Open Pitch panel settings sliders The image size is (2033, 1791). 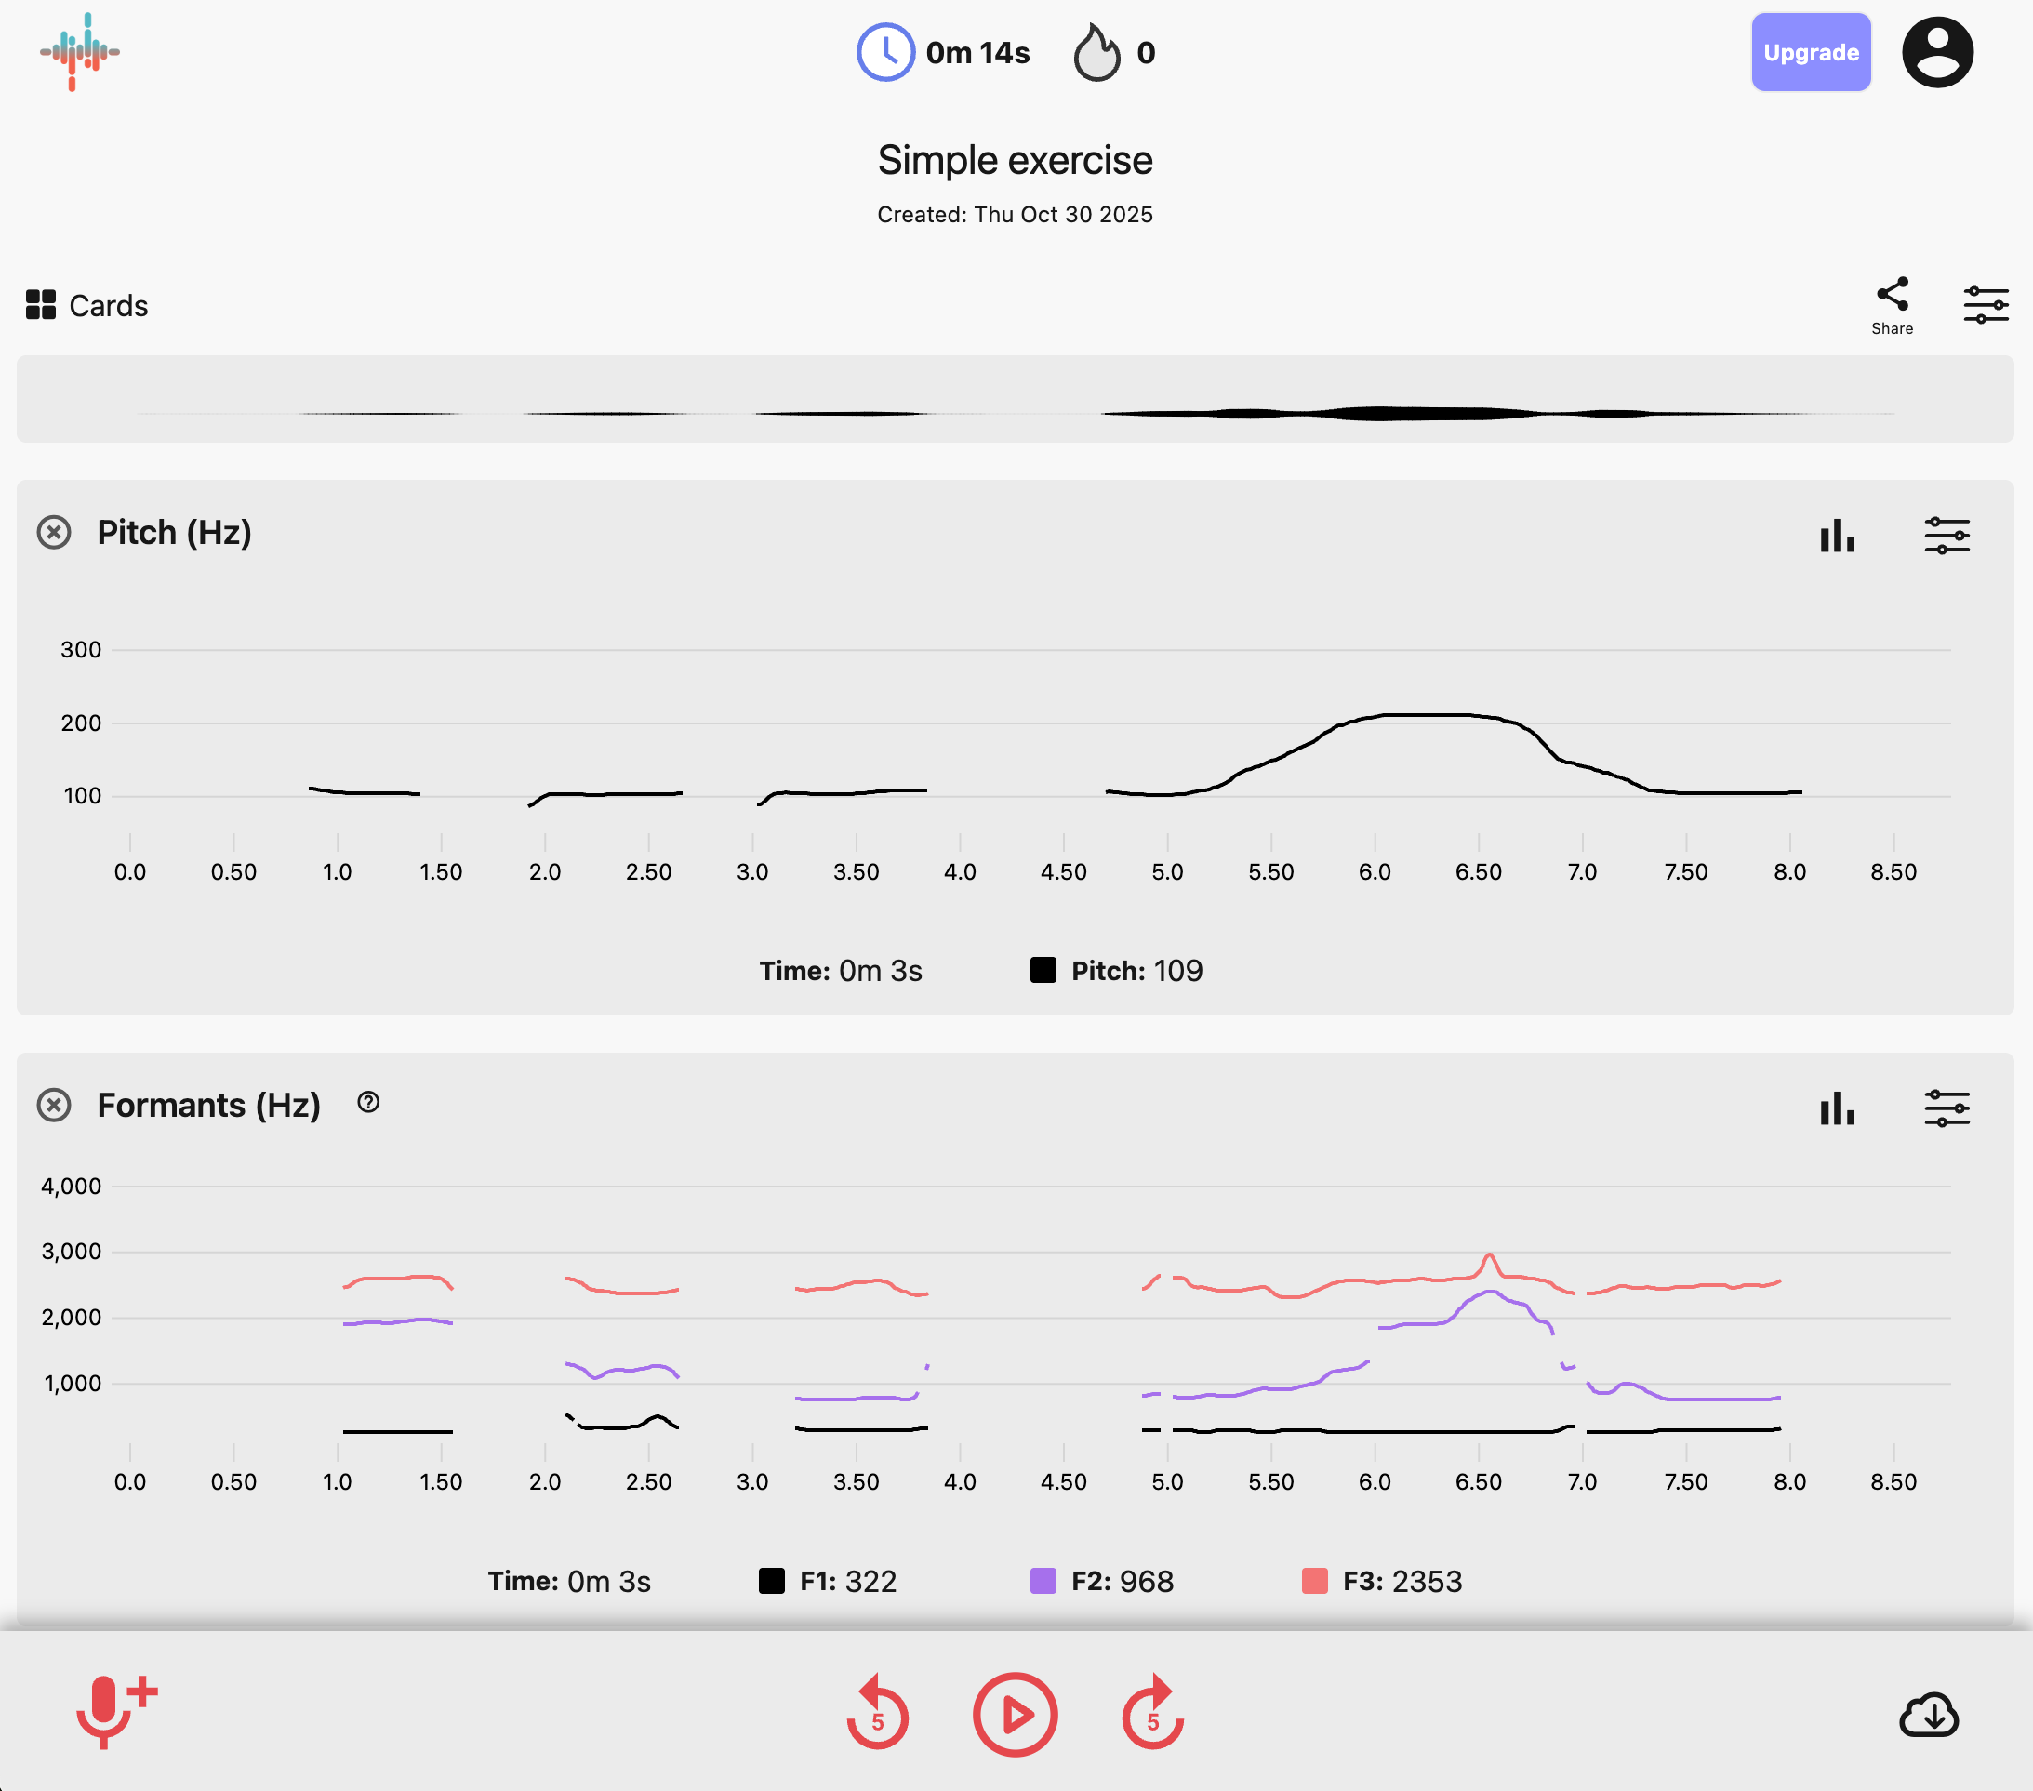click(x=1946, y=536)
